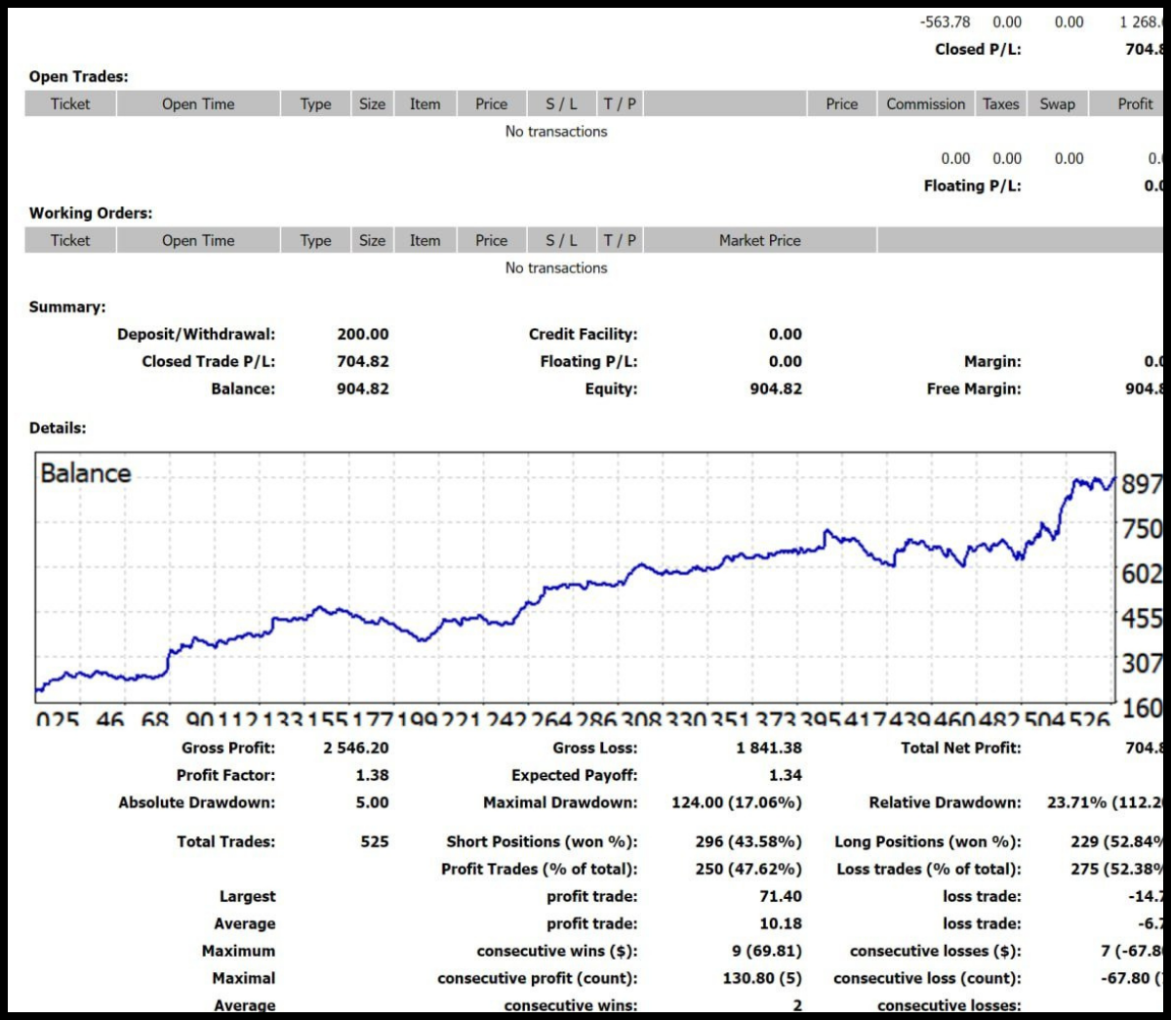
Task: Click the Market Price column header
Action: [x=759, y=240]
